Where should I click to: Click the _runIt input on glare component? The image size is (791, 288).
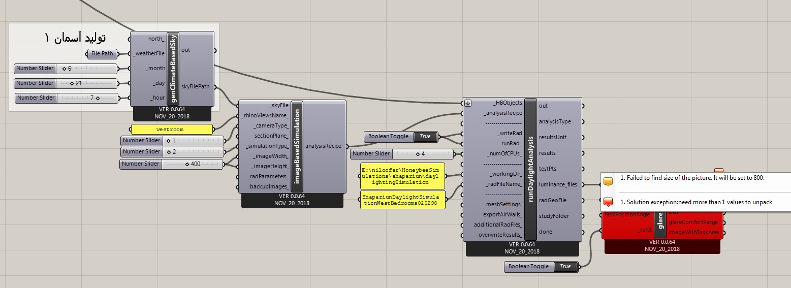pos(645,230)
